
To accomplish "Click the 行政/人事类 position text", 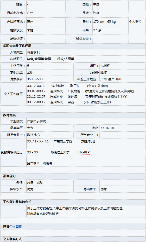I will coord(66,59).
